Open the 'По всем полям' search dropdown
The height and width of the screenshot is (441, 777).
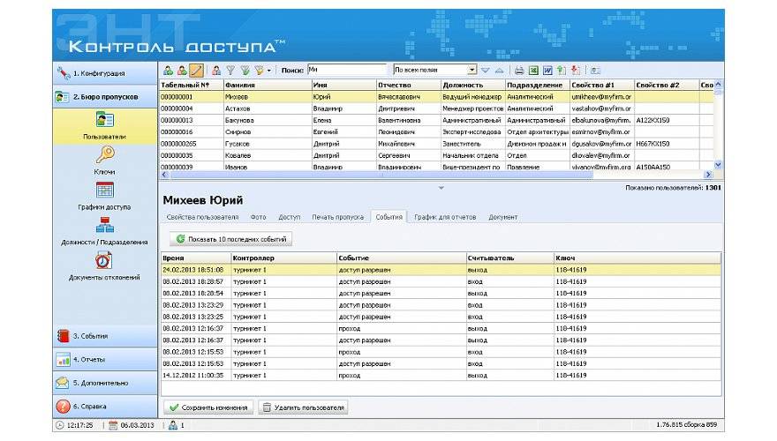471,71
